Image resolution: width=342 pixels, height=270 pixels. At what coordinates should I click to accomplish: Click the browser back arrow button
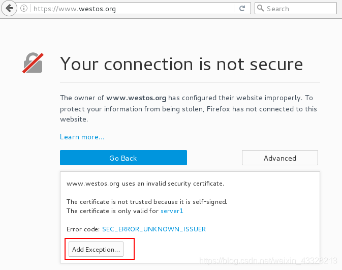pos(9,8)
